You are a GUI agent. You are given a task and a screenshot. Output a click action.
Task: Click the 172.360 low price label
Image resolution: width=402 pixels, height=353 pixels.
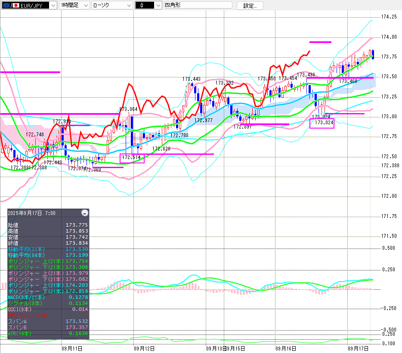[93, 170]
